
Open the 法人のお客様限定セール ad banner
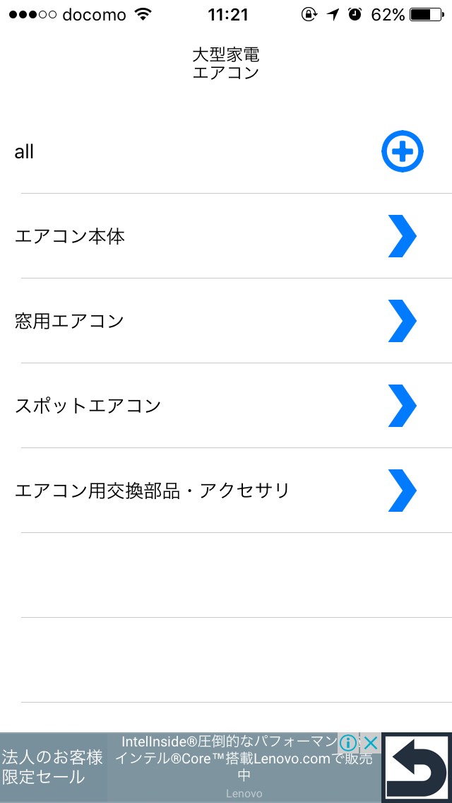tap(53, 768)
